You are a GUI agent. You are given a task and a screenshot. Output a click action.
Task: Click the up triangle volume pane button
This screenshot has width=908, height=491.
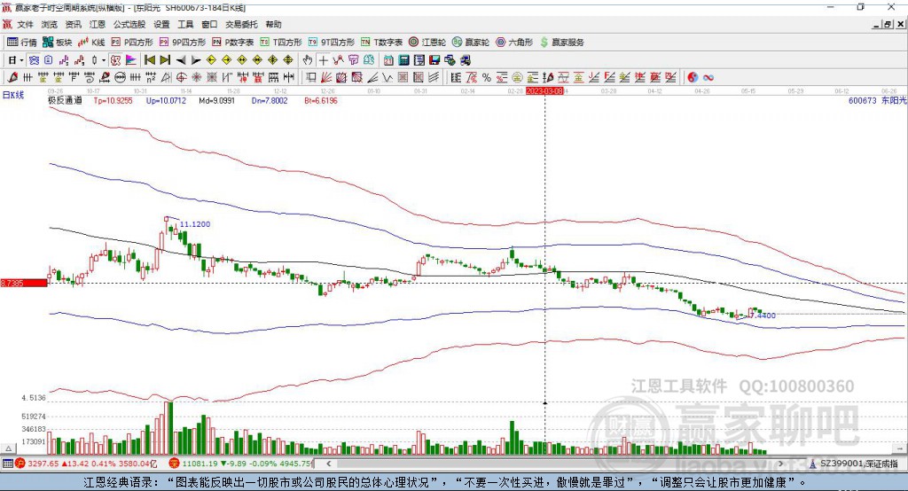[8, 448]
